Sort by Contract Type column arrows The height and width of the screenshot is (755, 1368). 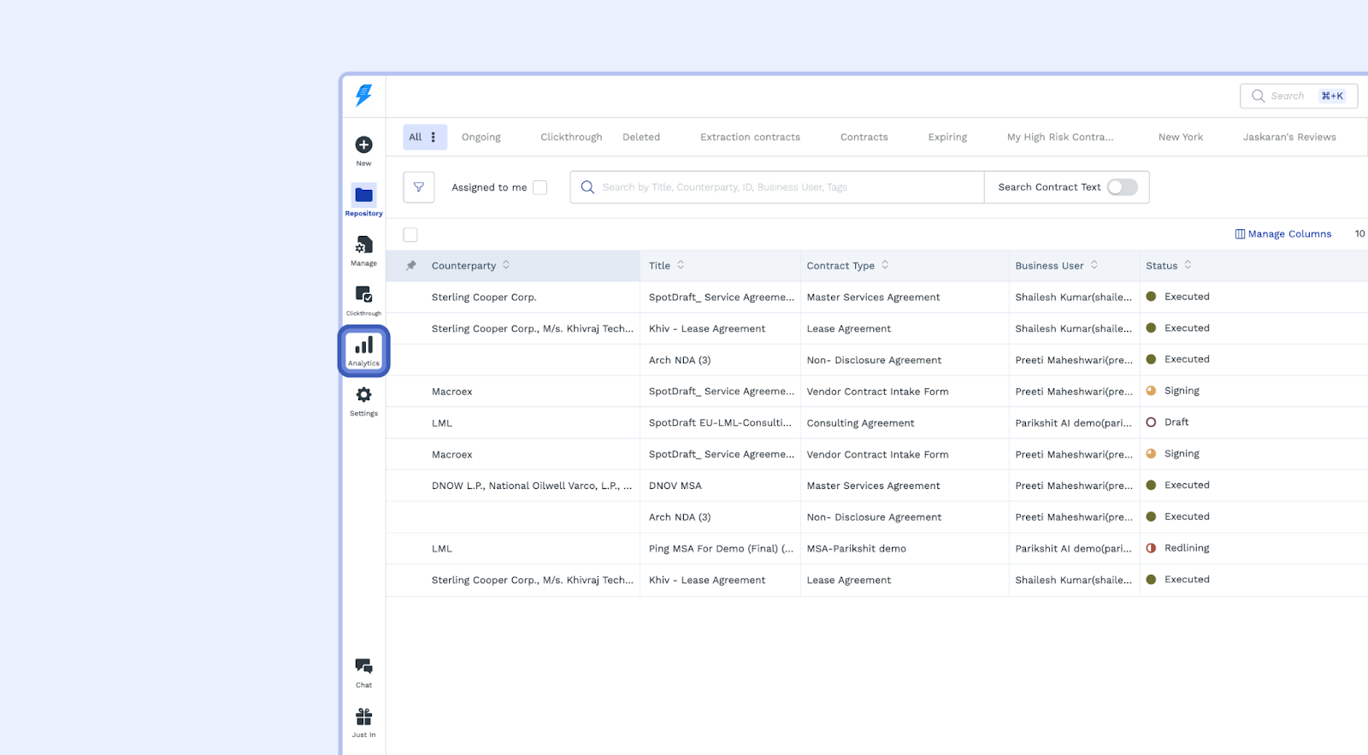click(x=885, y=265)
